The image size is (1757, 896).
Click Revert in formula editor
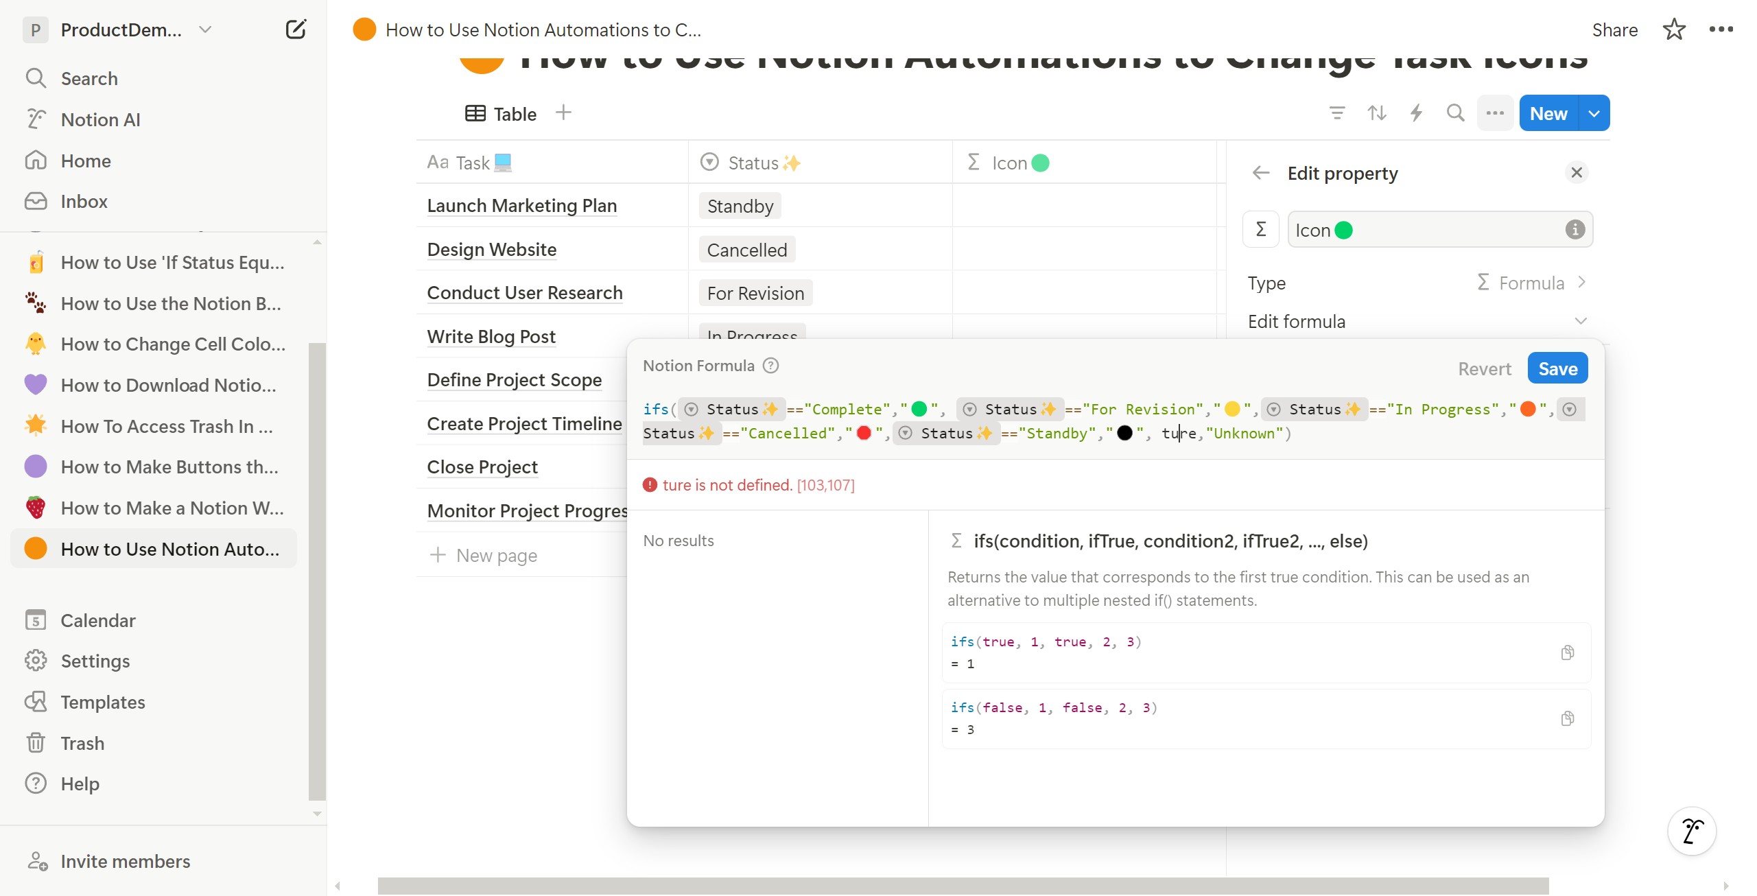1485,368
